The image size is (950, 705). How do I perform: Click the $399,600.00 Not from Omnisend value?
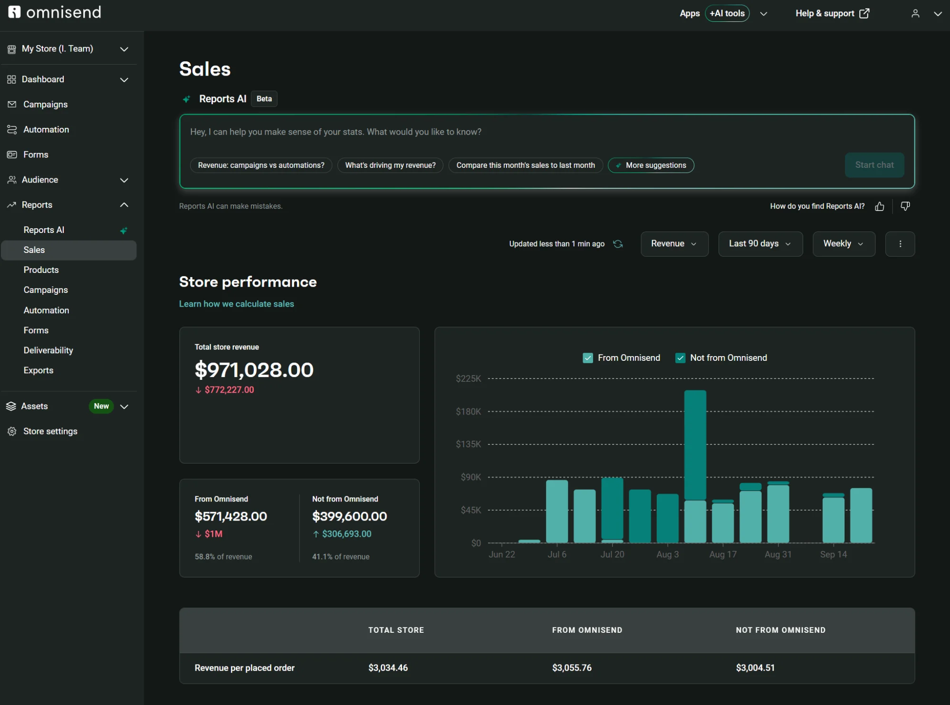(349, 516)
